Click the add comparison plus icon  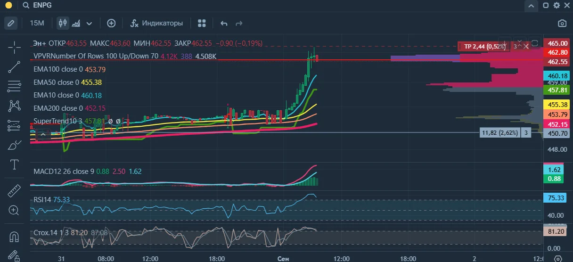pyautogui.click(x=111, y=23)
